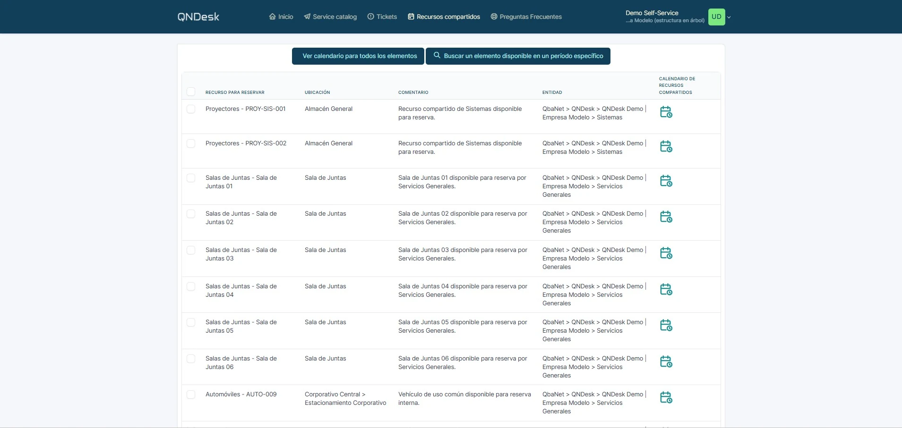The width and height of the screenshot is (902, 428).
Task: Open calendar icon for Sala de Juntas 06
Action: tap(666, 361)
